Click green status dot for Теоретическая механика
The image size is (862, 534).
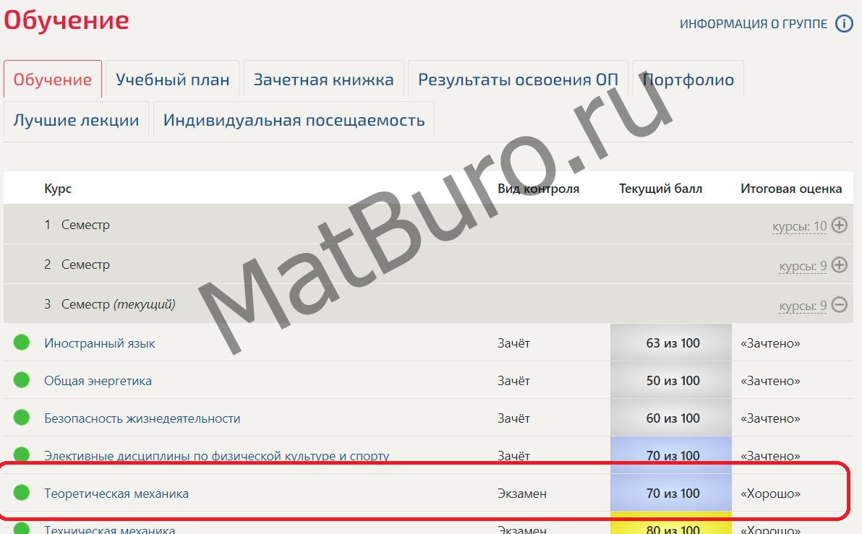pos(22,493)
